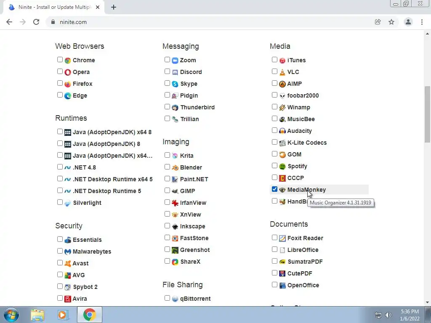Image resolution: width=431 pixels, height=323 pixels.
Task: Click the Foxit Reader icon
Action: (282, 238)
